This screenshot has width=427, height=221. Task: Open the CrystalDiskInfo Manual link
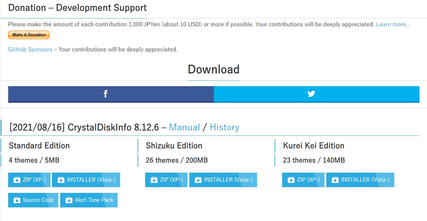184,127
